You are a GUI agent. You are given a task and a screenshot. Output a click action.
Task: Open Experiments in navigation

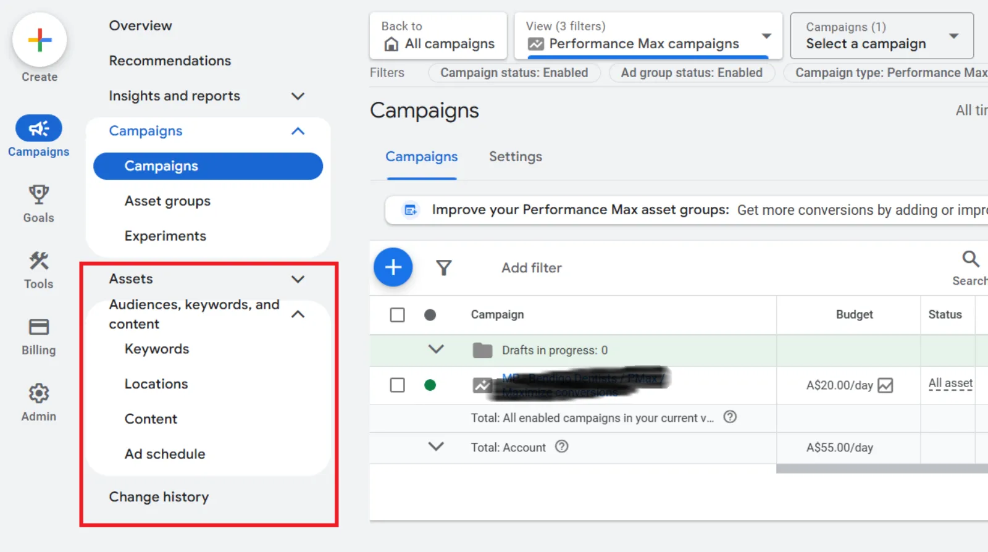(x=165, y=236)
